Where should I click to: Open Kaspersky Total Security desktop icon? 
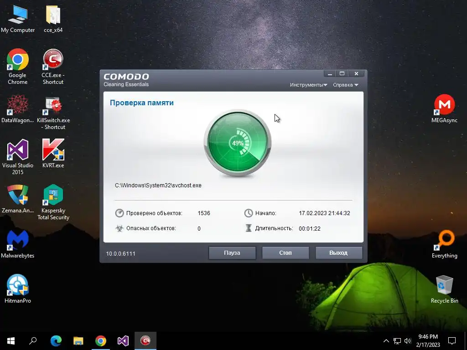53,202
